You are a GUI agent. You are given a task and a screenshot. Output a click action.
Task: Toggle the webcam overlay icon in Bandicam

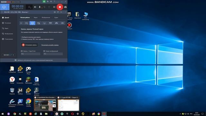29,7
